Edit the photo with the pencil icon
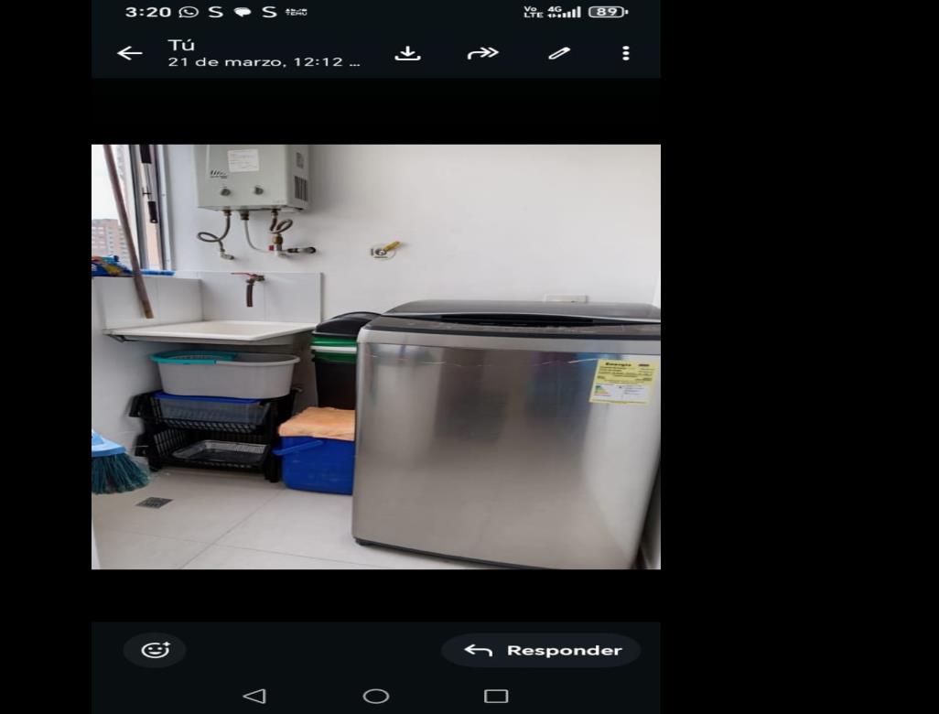 tap(558, 53)
